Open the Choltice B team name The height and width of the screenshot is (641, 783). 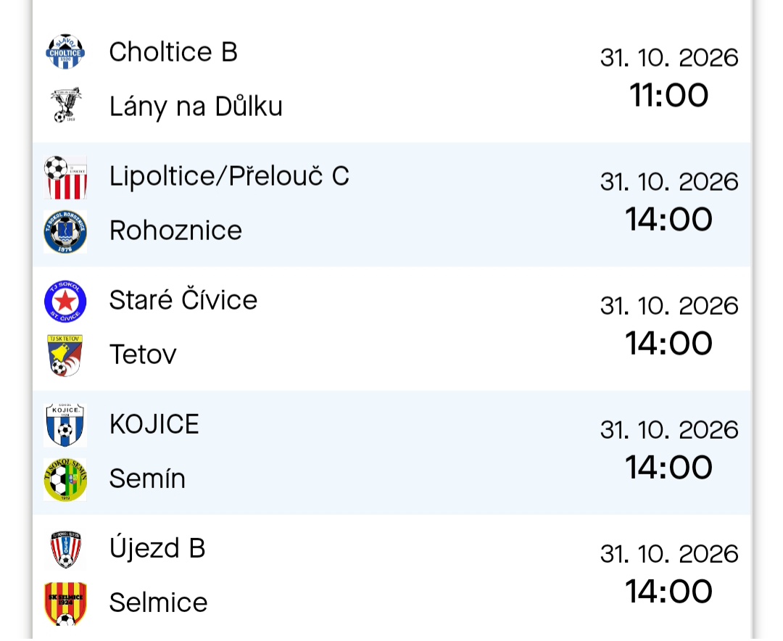(173, 52)
